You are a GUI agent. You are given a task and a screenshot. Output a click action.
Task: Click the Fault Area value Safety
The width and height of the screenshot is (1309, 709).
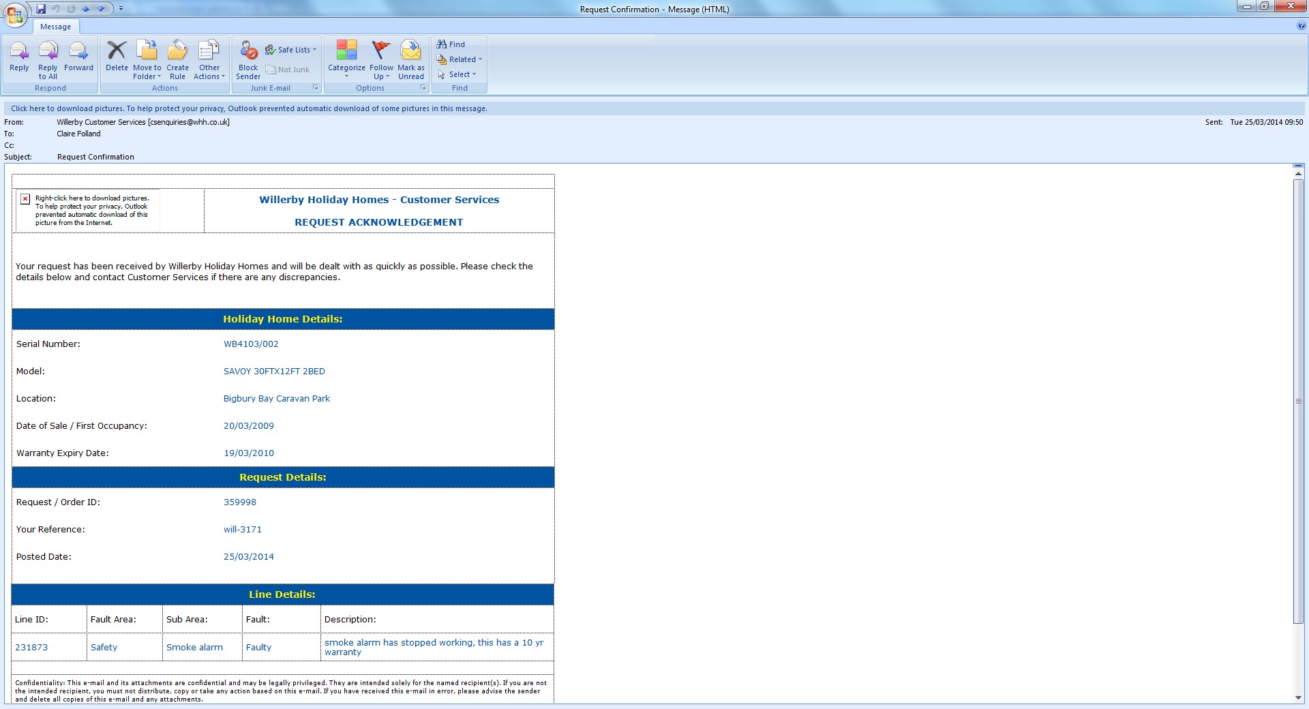click(104, 648)
